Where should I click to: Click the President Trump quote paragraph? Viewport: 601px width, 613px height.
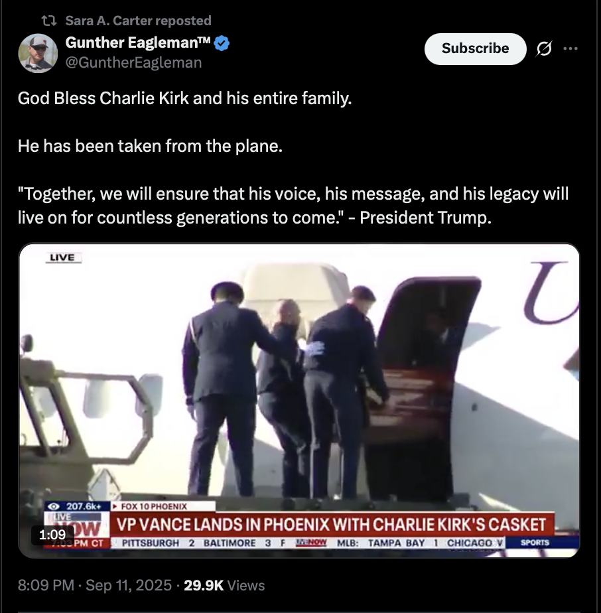click(293, 206)
